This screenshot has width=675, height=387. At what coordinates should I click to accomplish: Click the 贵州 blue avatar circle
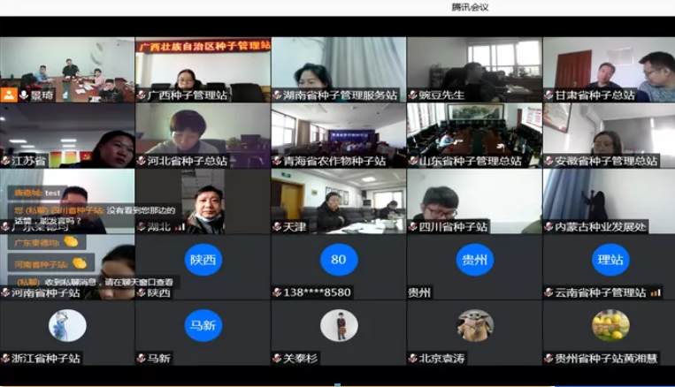coord(474,260)
